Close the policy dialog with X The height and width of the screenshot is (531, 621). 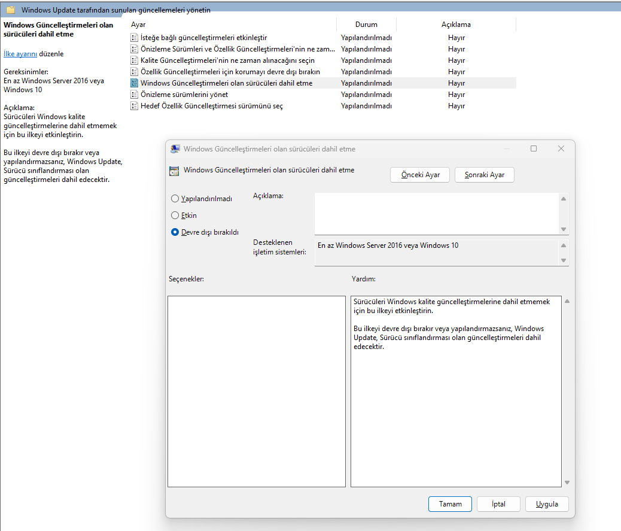[x=561, y=148]
